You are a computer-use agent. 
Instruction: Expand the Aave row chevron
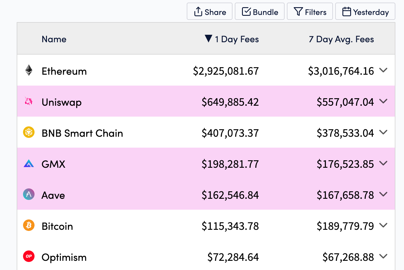click(383, 194)
